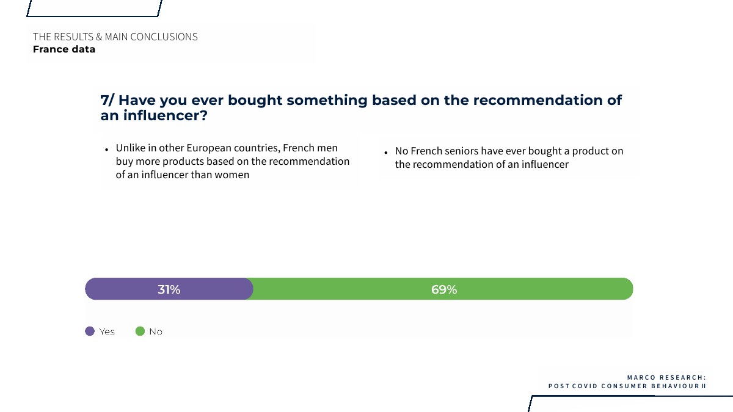Click the French men bullet text

coord(232,162)
